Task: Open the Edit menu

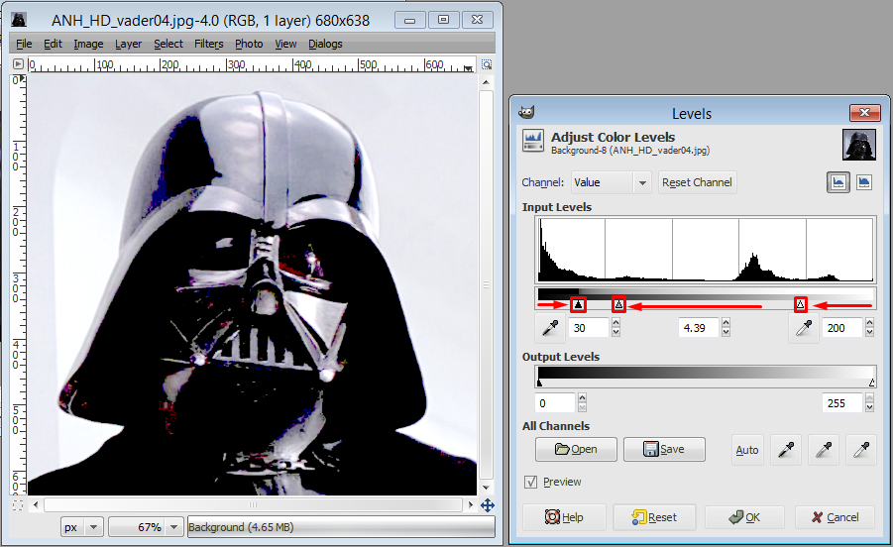Action: [x=53, y=44]
